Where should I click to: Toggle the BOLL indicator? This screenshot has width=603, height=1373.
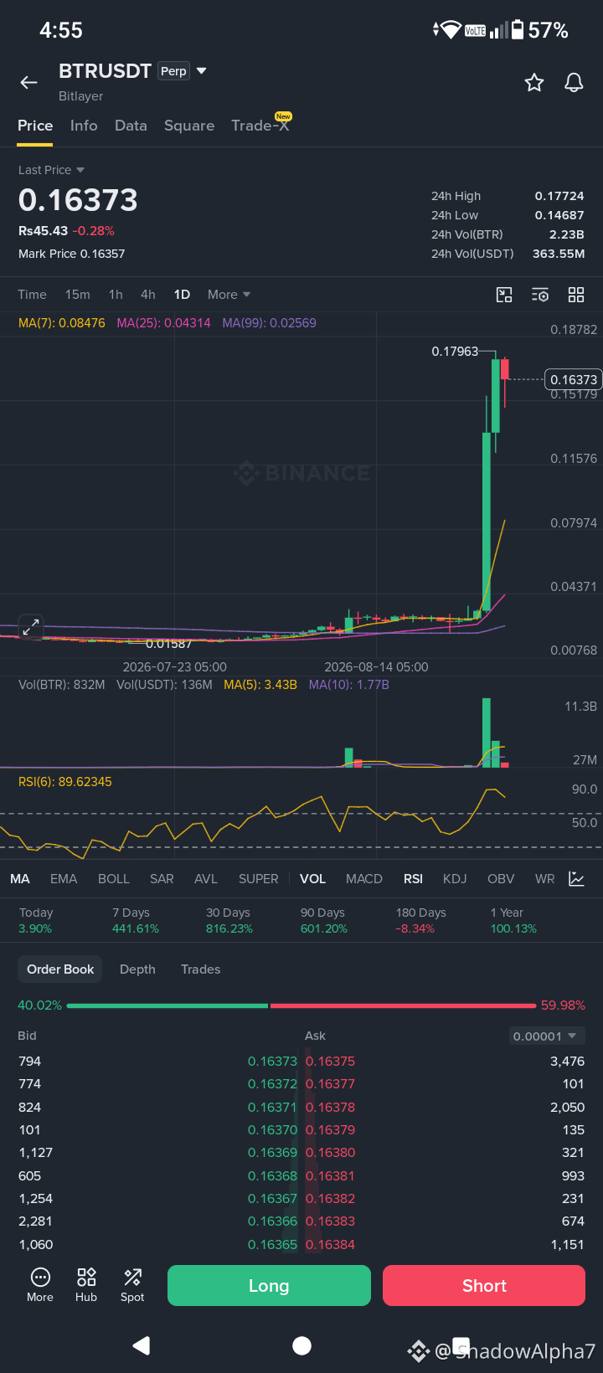(114, 879)
